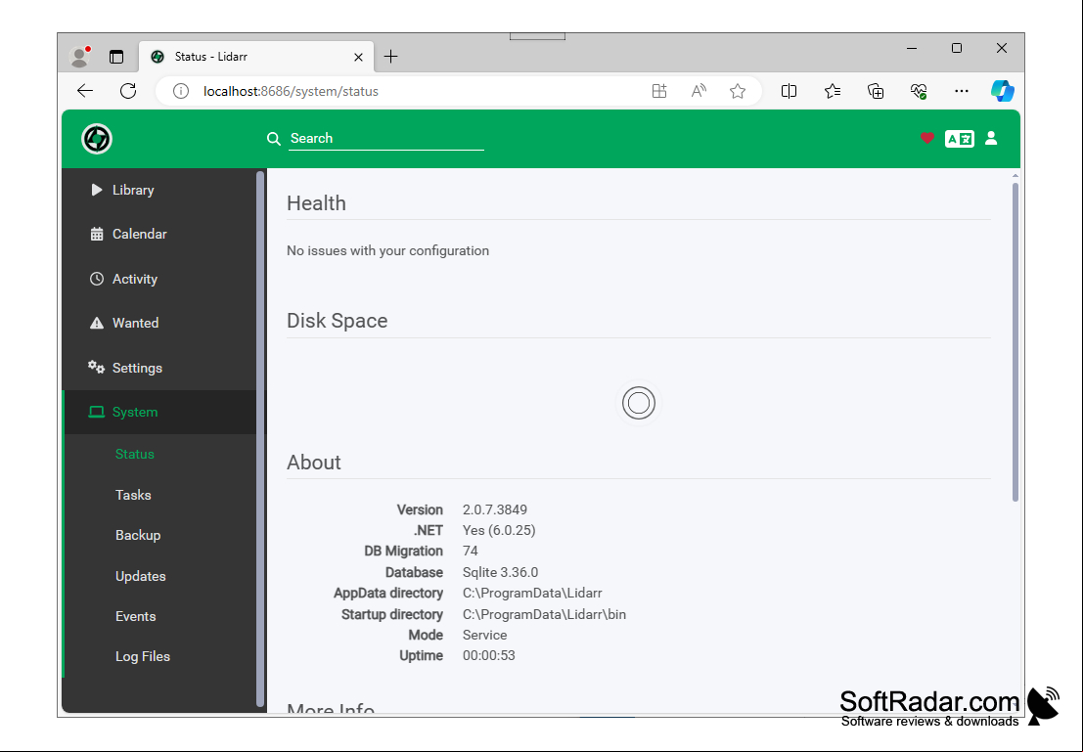This screenshot has width=1083, height=752.
Task: Open the tab actions menu icon
Action: tap(116, 57)
